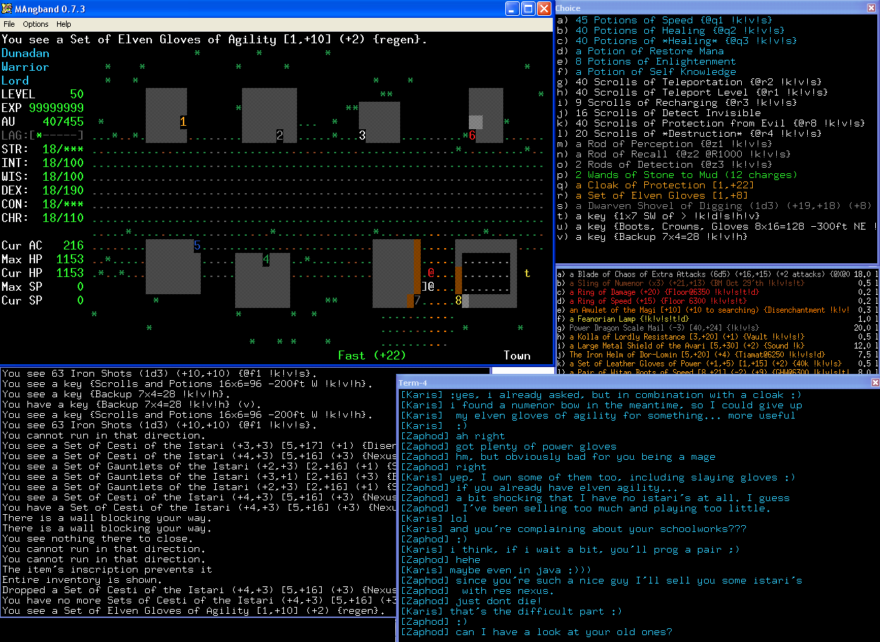Click store entrance number 3 on map
The image size is (880, 642).
[362, 135]
